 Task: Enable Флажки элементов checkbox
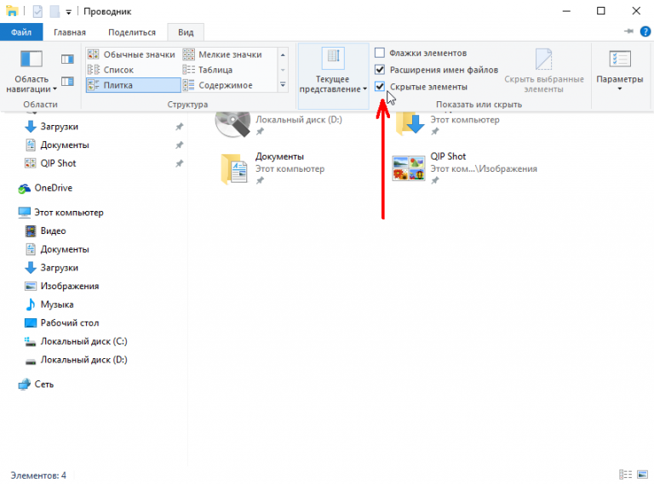(x=380, y=53)
